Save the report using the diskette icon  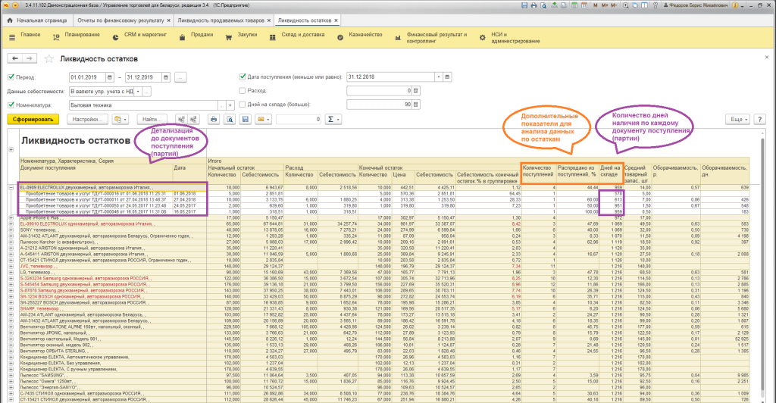tap(244, 119)
